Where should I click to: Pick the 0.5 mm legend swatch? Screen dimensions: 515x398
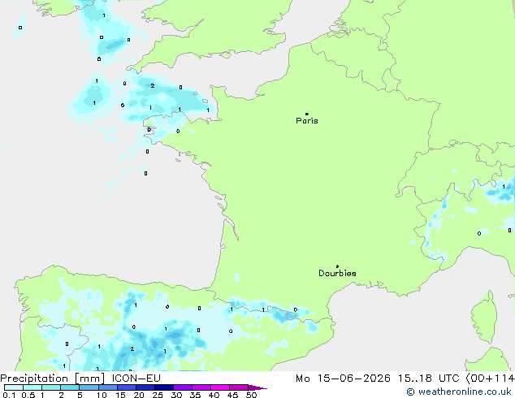coord(32,387)
